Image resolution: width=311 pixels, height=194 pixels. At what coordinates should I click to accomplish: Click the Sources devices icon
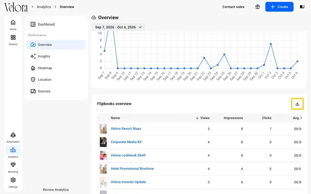pyautogui.click(x=33, y=91)
